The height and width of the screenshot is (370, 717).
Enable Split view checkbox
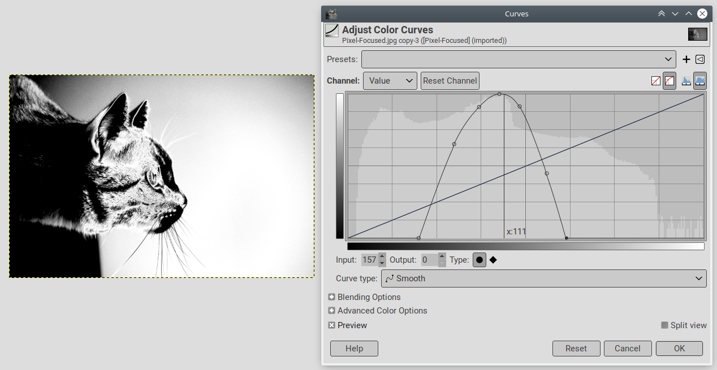coord(665,325)
